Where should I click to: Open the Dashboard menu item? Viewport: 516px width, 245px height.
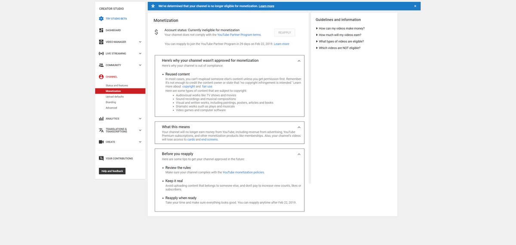(x=113, y=30)
